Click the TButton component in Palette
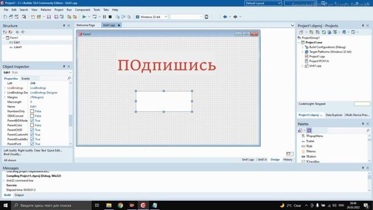 (x=311, y=156)
